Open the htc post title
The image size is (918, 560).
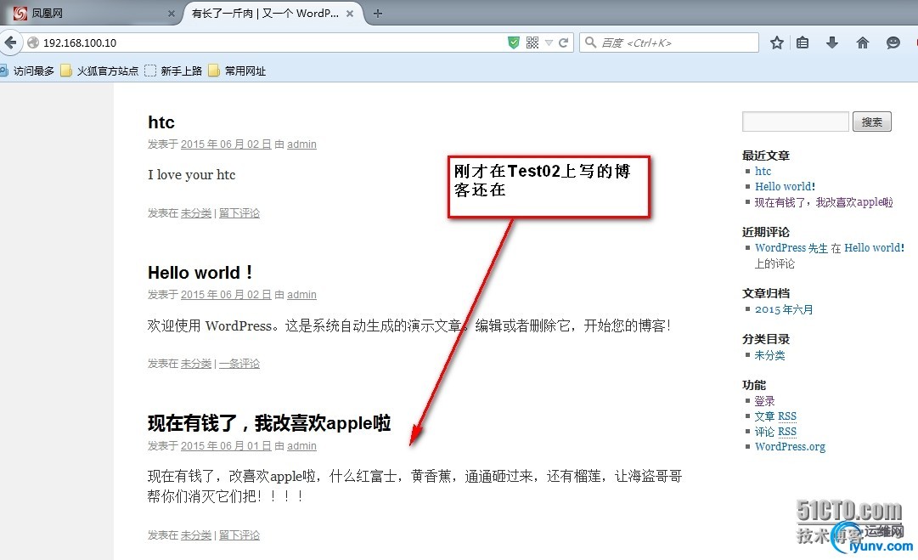pyautogui.click(x=161, y=122)
